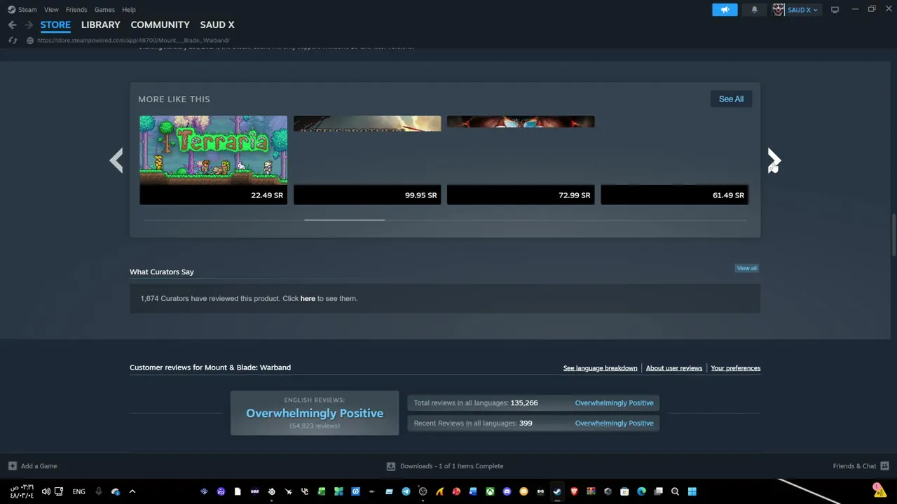
Task: Open the notifications bell
Action: click(x=754, y=10)
